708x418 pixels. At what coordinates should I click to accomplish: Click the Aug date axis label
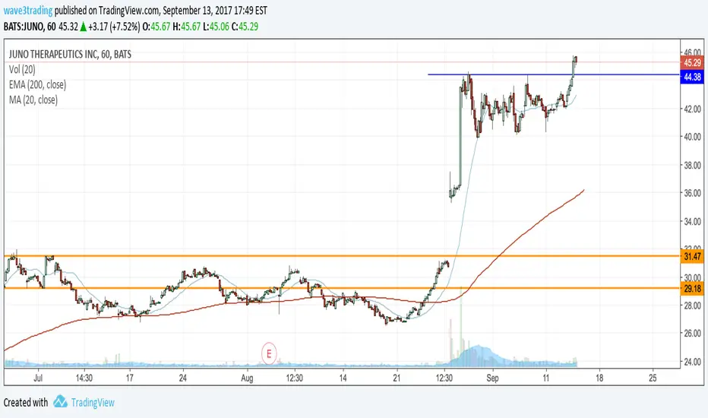247,378
